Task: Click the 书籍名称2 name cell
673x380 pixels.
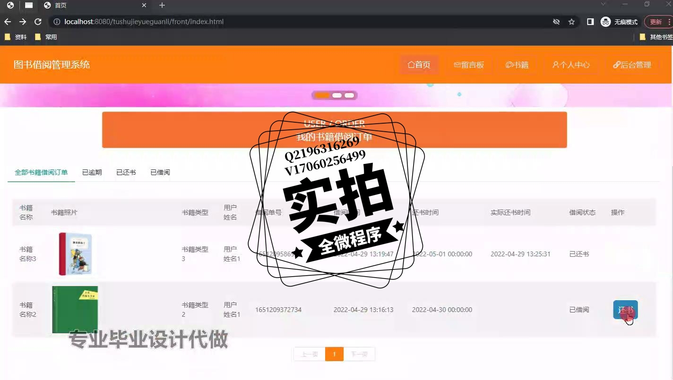Action: tap(27, 310)
